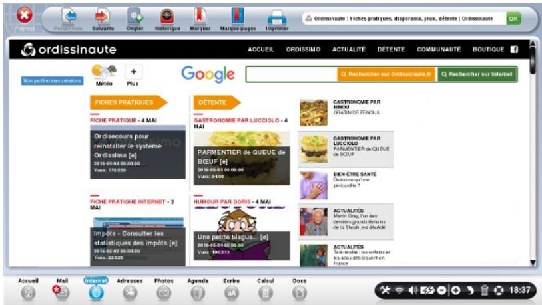Click the ordissinaute logo

69,50
